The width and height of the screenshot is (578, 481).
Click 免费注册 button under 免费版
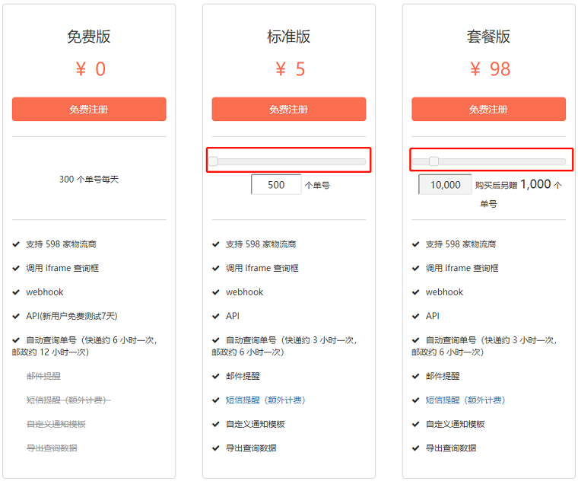pos(89,109)
